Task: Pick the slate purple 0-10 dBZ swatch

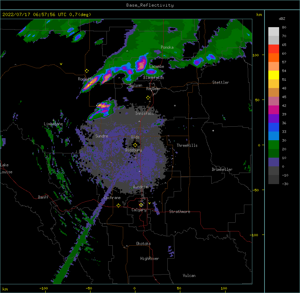Action: point(274,162)
